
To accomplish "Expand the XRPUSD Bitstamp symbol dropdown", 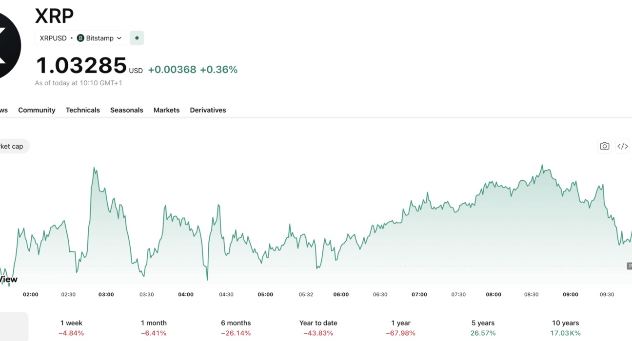I will [80, 38].
